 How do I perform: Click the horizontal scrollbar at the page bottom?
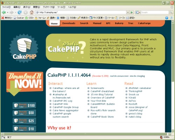pos(85,134)
